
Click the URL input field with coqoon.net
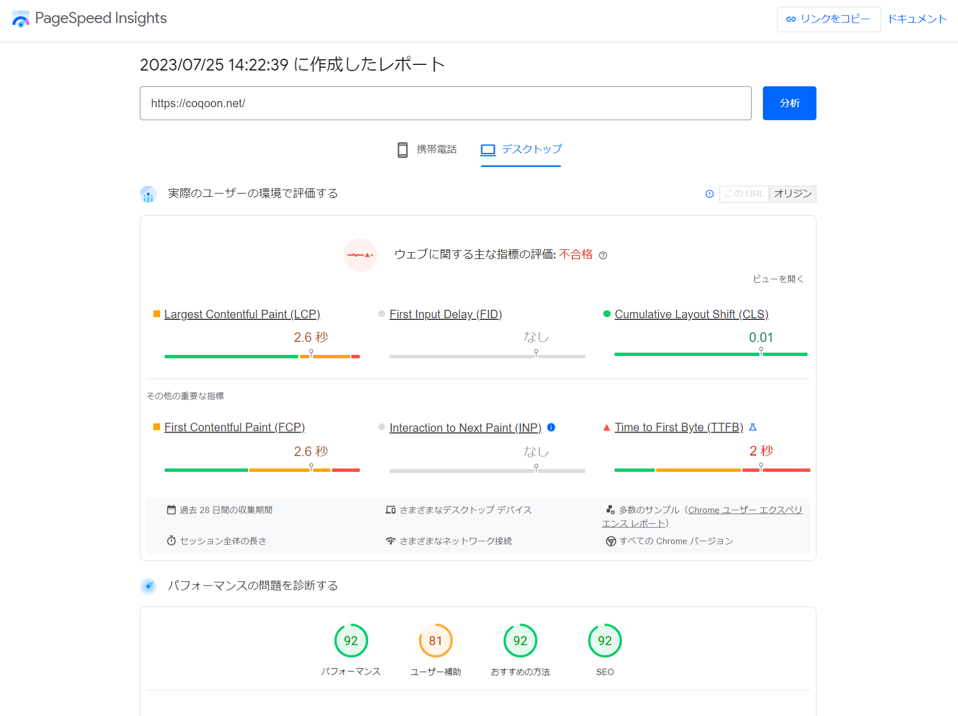445,103
